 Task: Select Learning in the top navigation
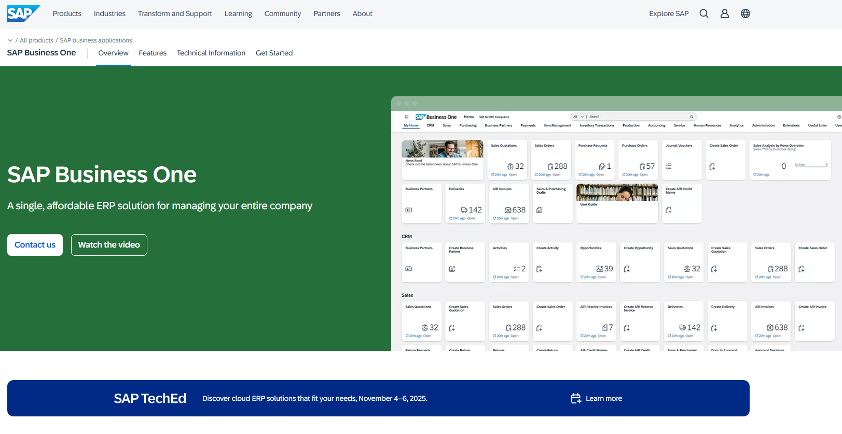(x=238, y=13)
